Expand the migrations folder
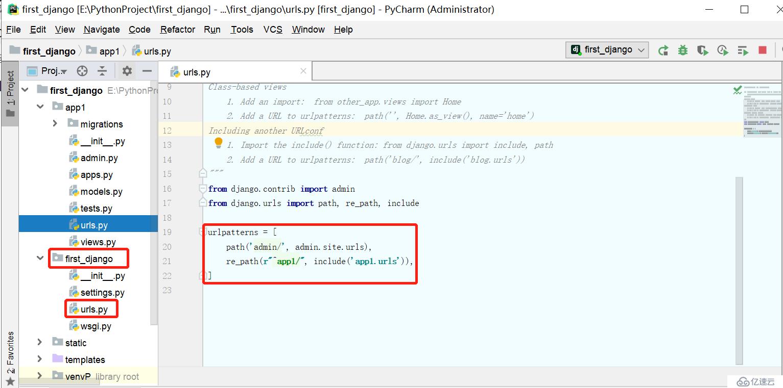The width and height of the screenshot is (783, 388). point(55,124)
